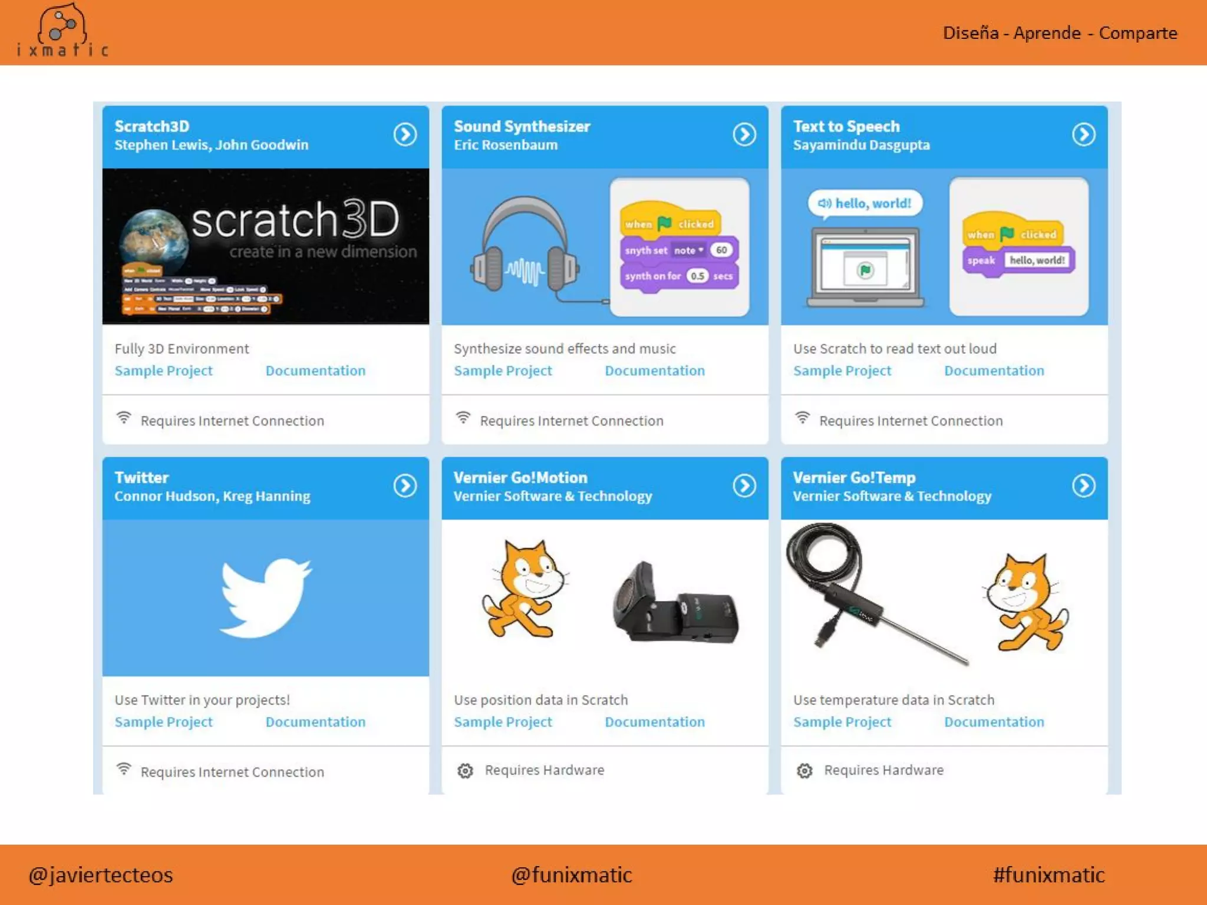Viewport: 1207px width, 905px height.
Task: Open Sound Synthesizer Documentation link
Action: click(x=654, y=371)
